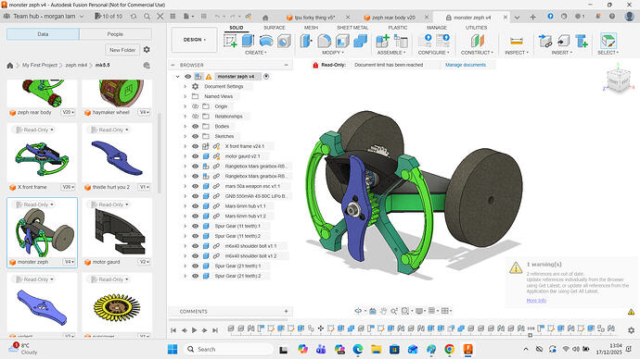Select the Fillet tool in Modify
This screenshot has width=640, height=359.
(324, 41)
